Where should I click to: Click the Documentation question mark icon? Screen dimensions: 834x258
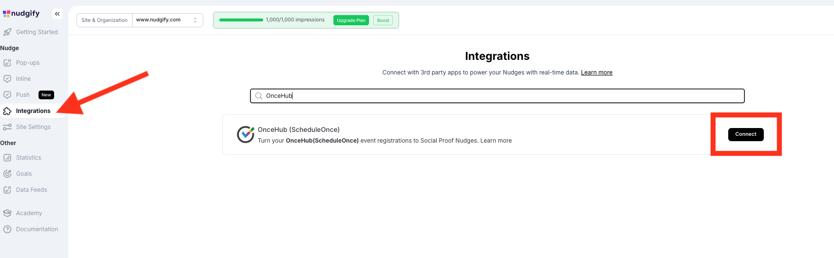(x=7, y=229)
